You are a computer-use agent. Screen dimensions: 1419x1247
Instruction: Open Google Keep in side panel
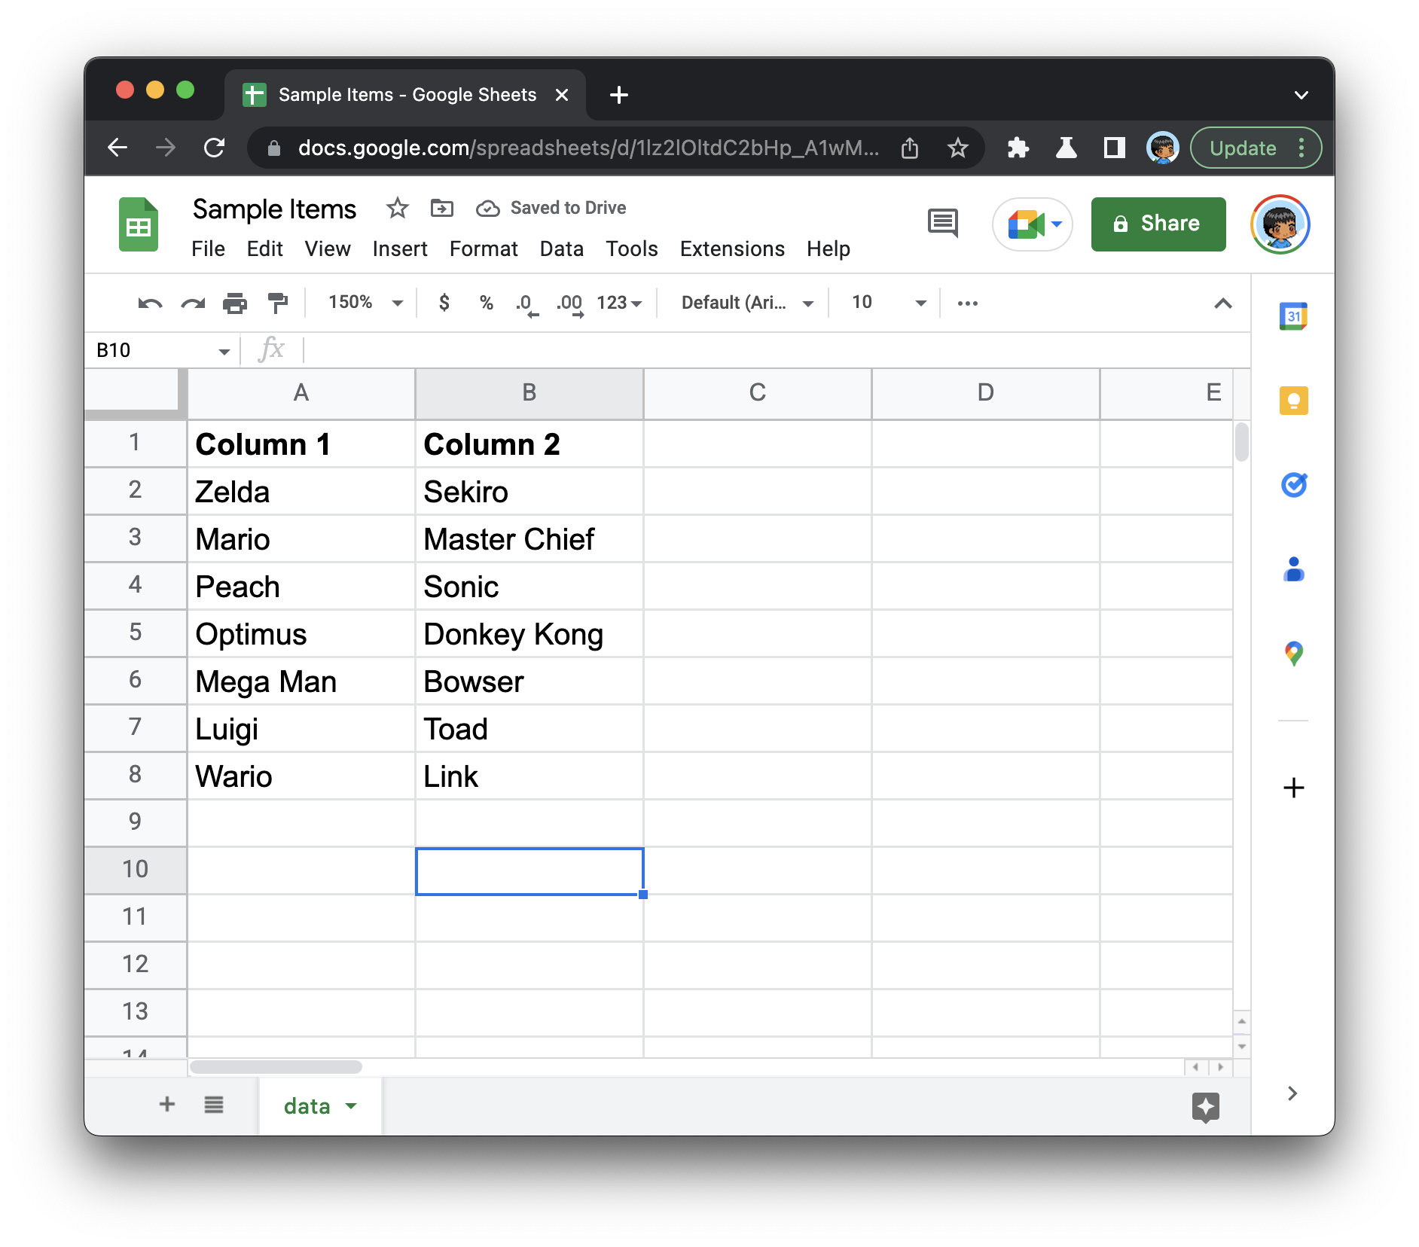(1293, 401)
